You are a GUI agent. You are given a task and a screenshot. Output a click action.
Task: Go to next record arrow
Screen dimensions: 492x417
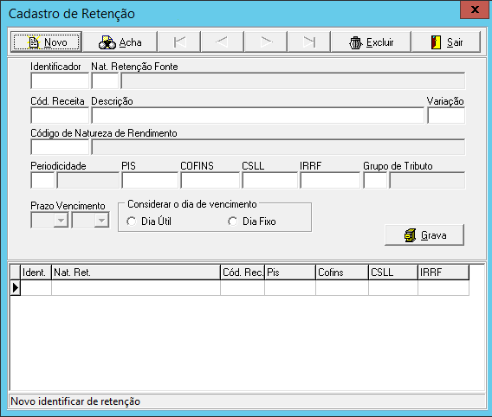click(x=266, y=42)
